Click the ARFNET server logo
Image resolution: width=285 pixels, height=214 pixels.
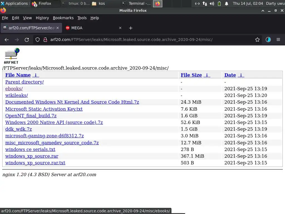click(11, 56)
